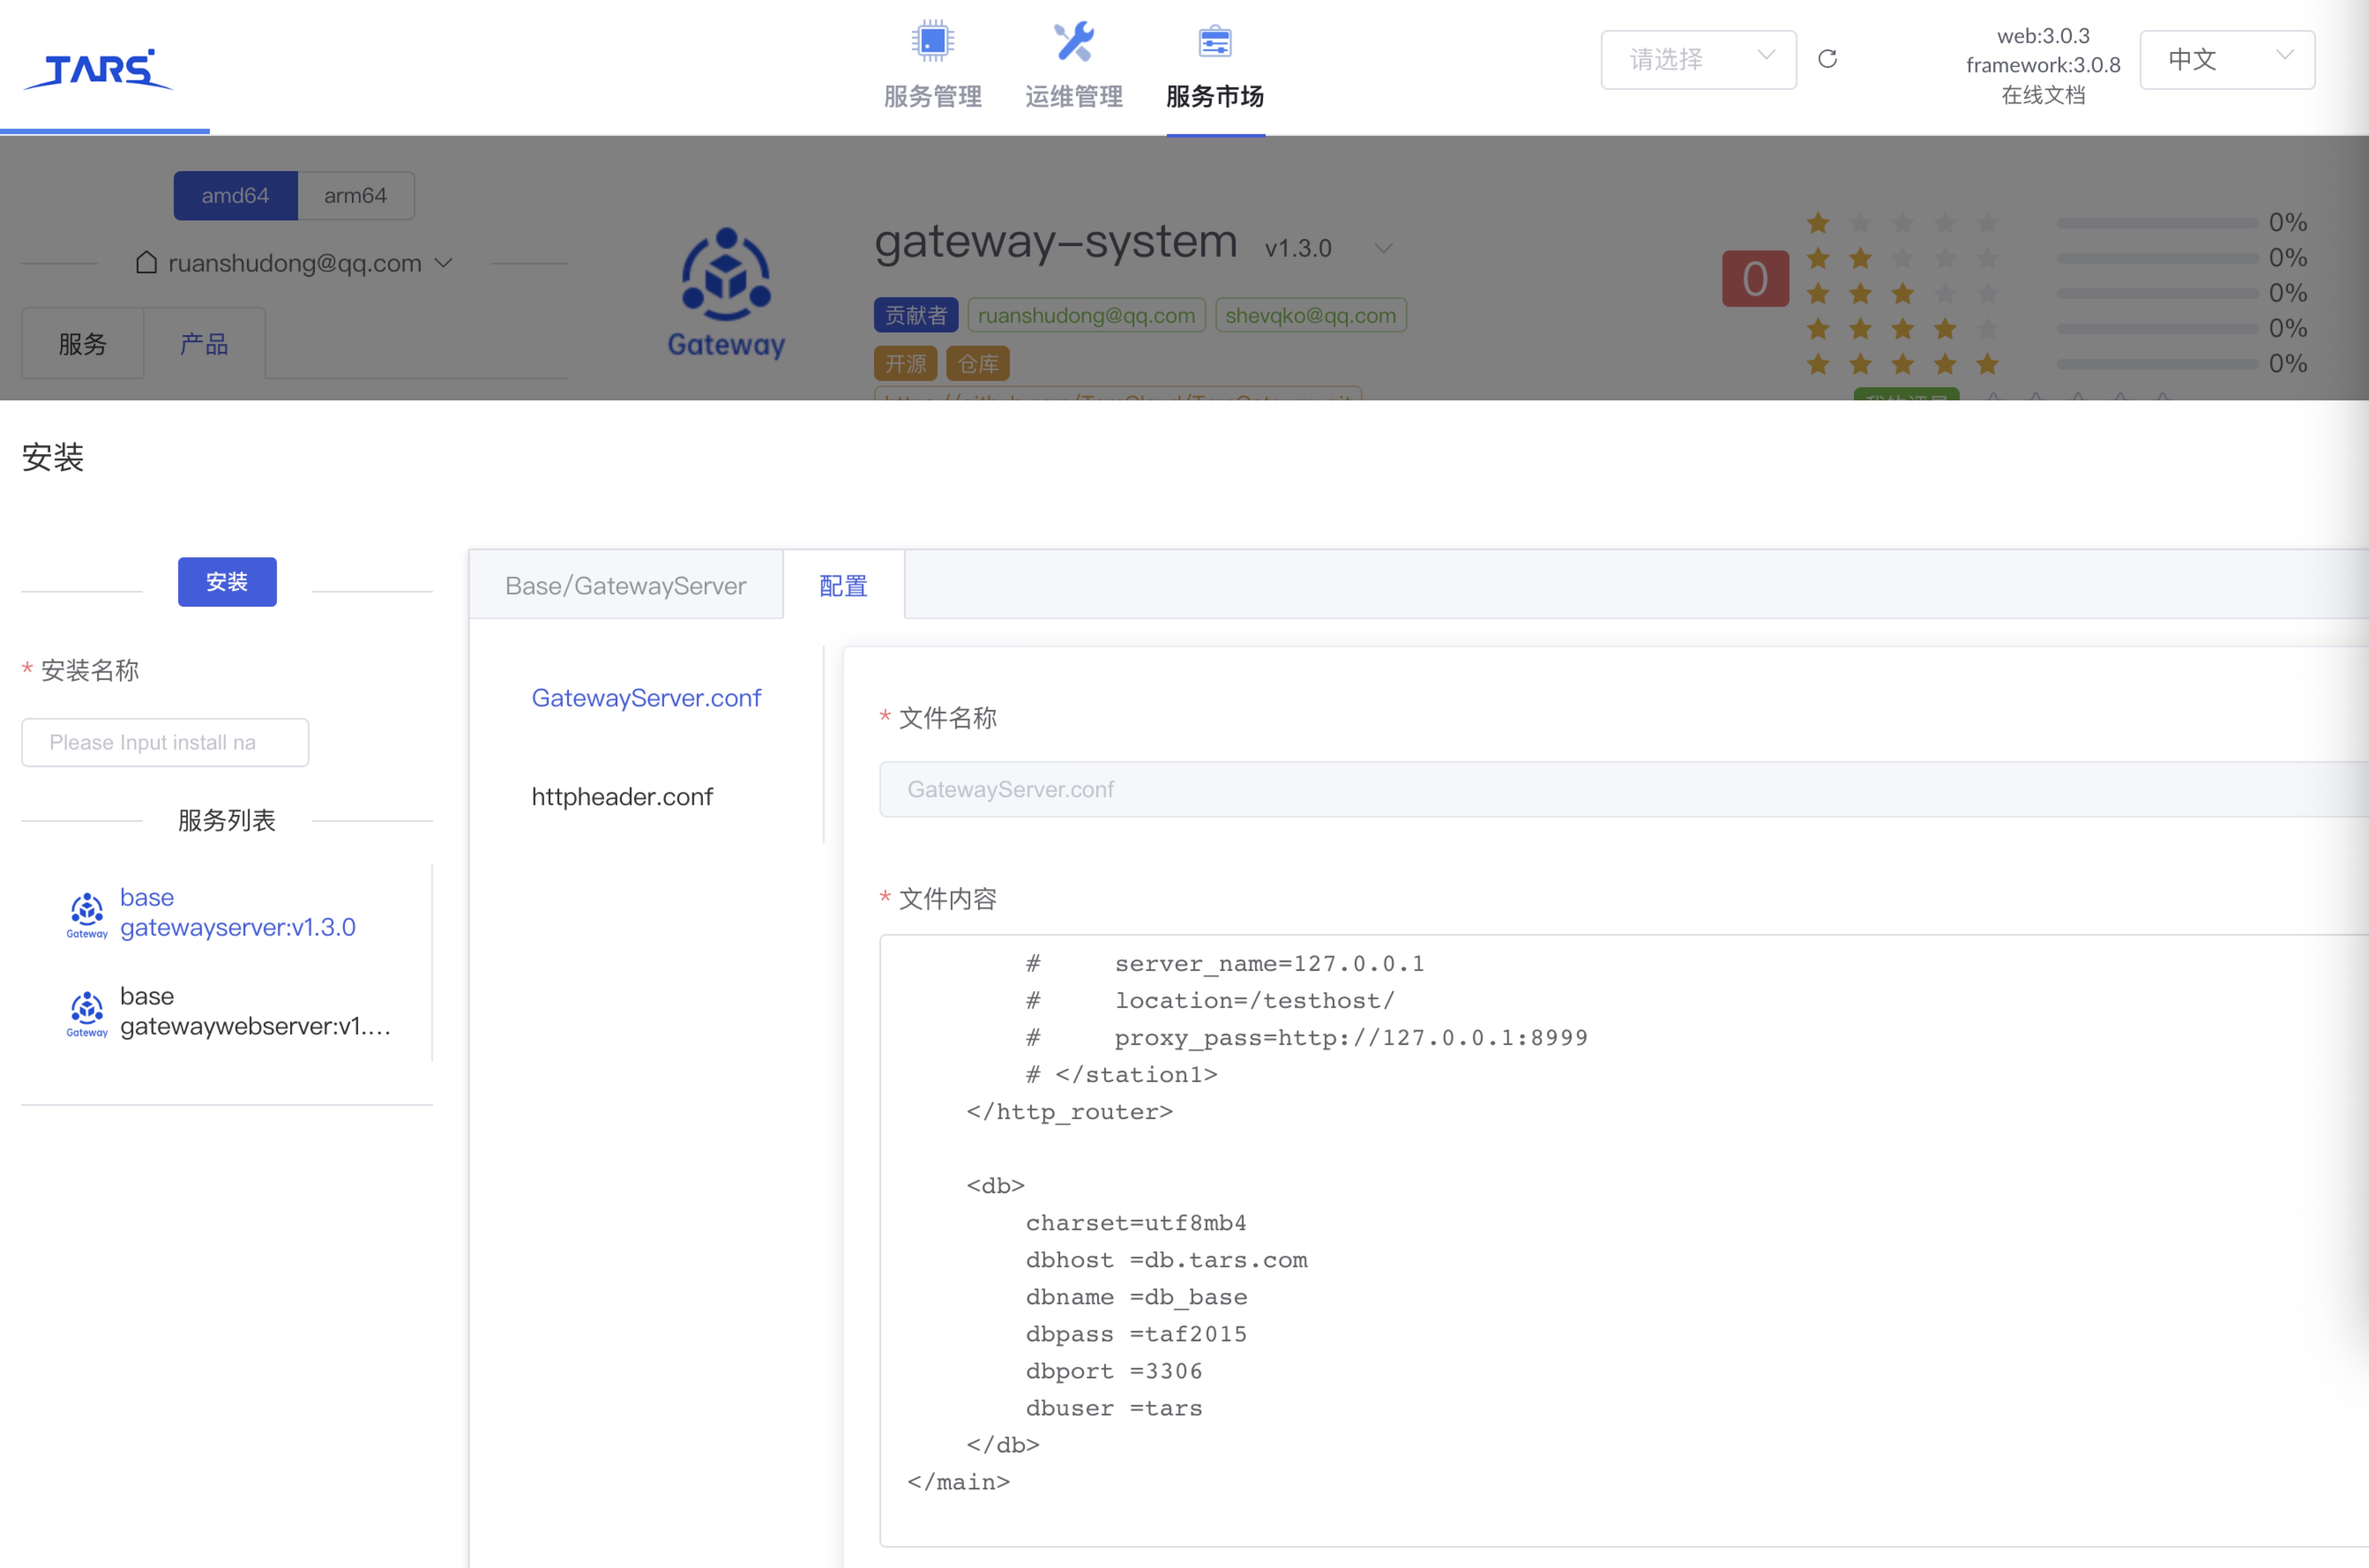This screenshot has height=1568, width=2369.
Task: Expand the ruanshudong@qq.com account dropdown
Action: click(x=295, y=263)
